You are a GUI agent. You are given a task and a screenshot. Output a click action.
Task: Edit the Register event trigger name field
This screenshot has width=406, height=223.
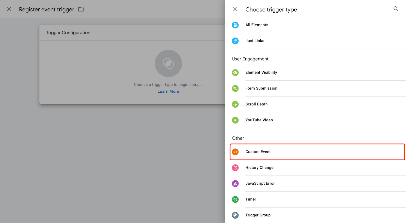point(46,9)
